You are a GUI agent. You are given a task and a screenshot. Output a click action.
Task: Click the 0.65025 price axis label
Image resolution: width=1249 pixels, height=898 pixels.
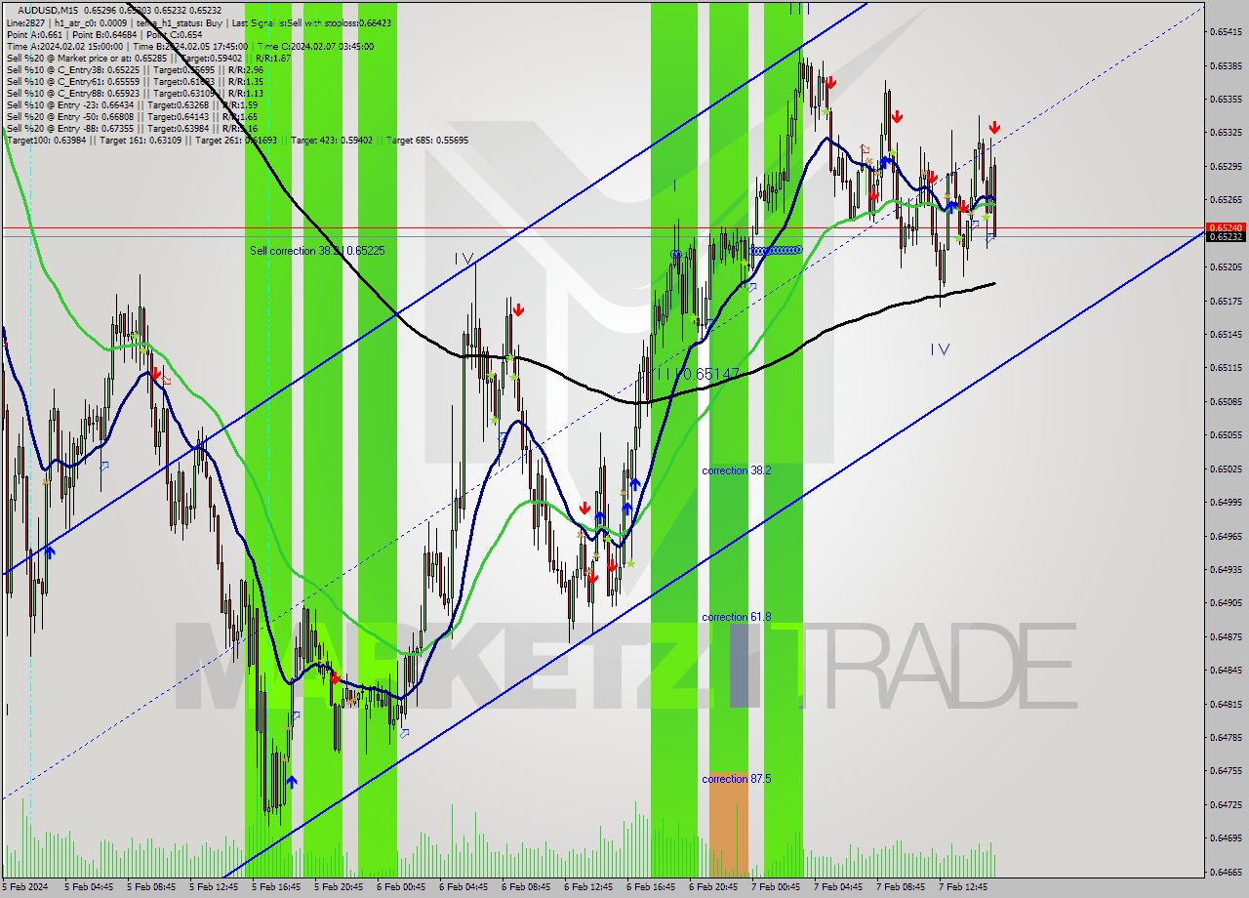(x=1227, y=469)
